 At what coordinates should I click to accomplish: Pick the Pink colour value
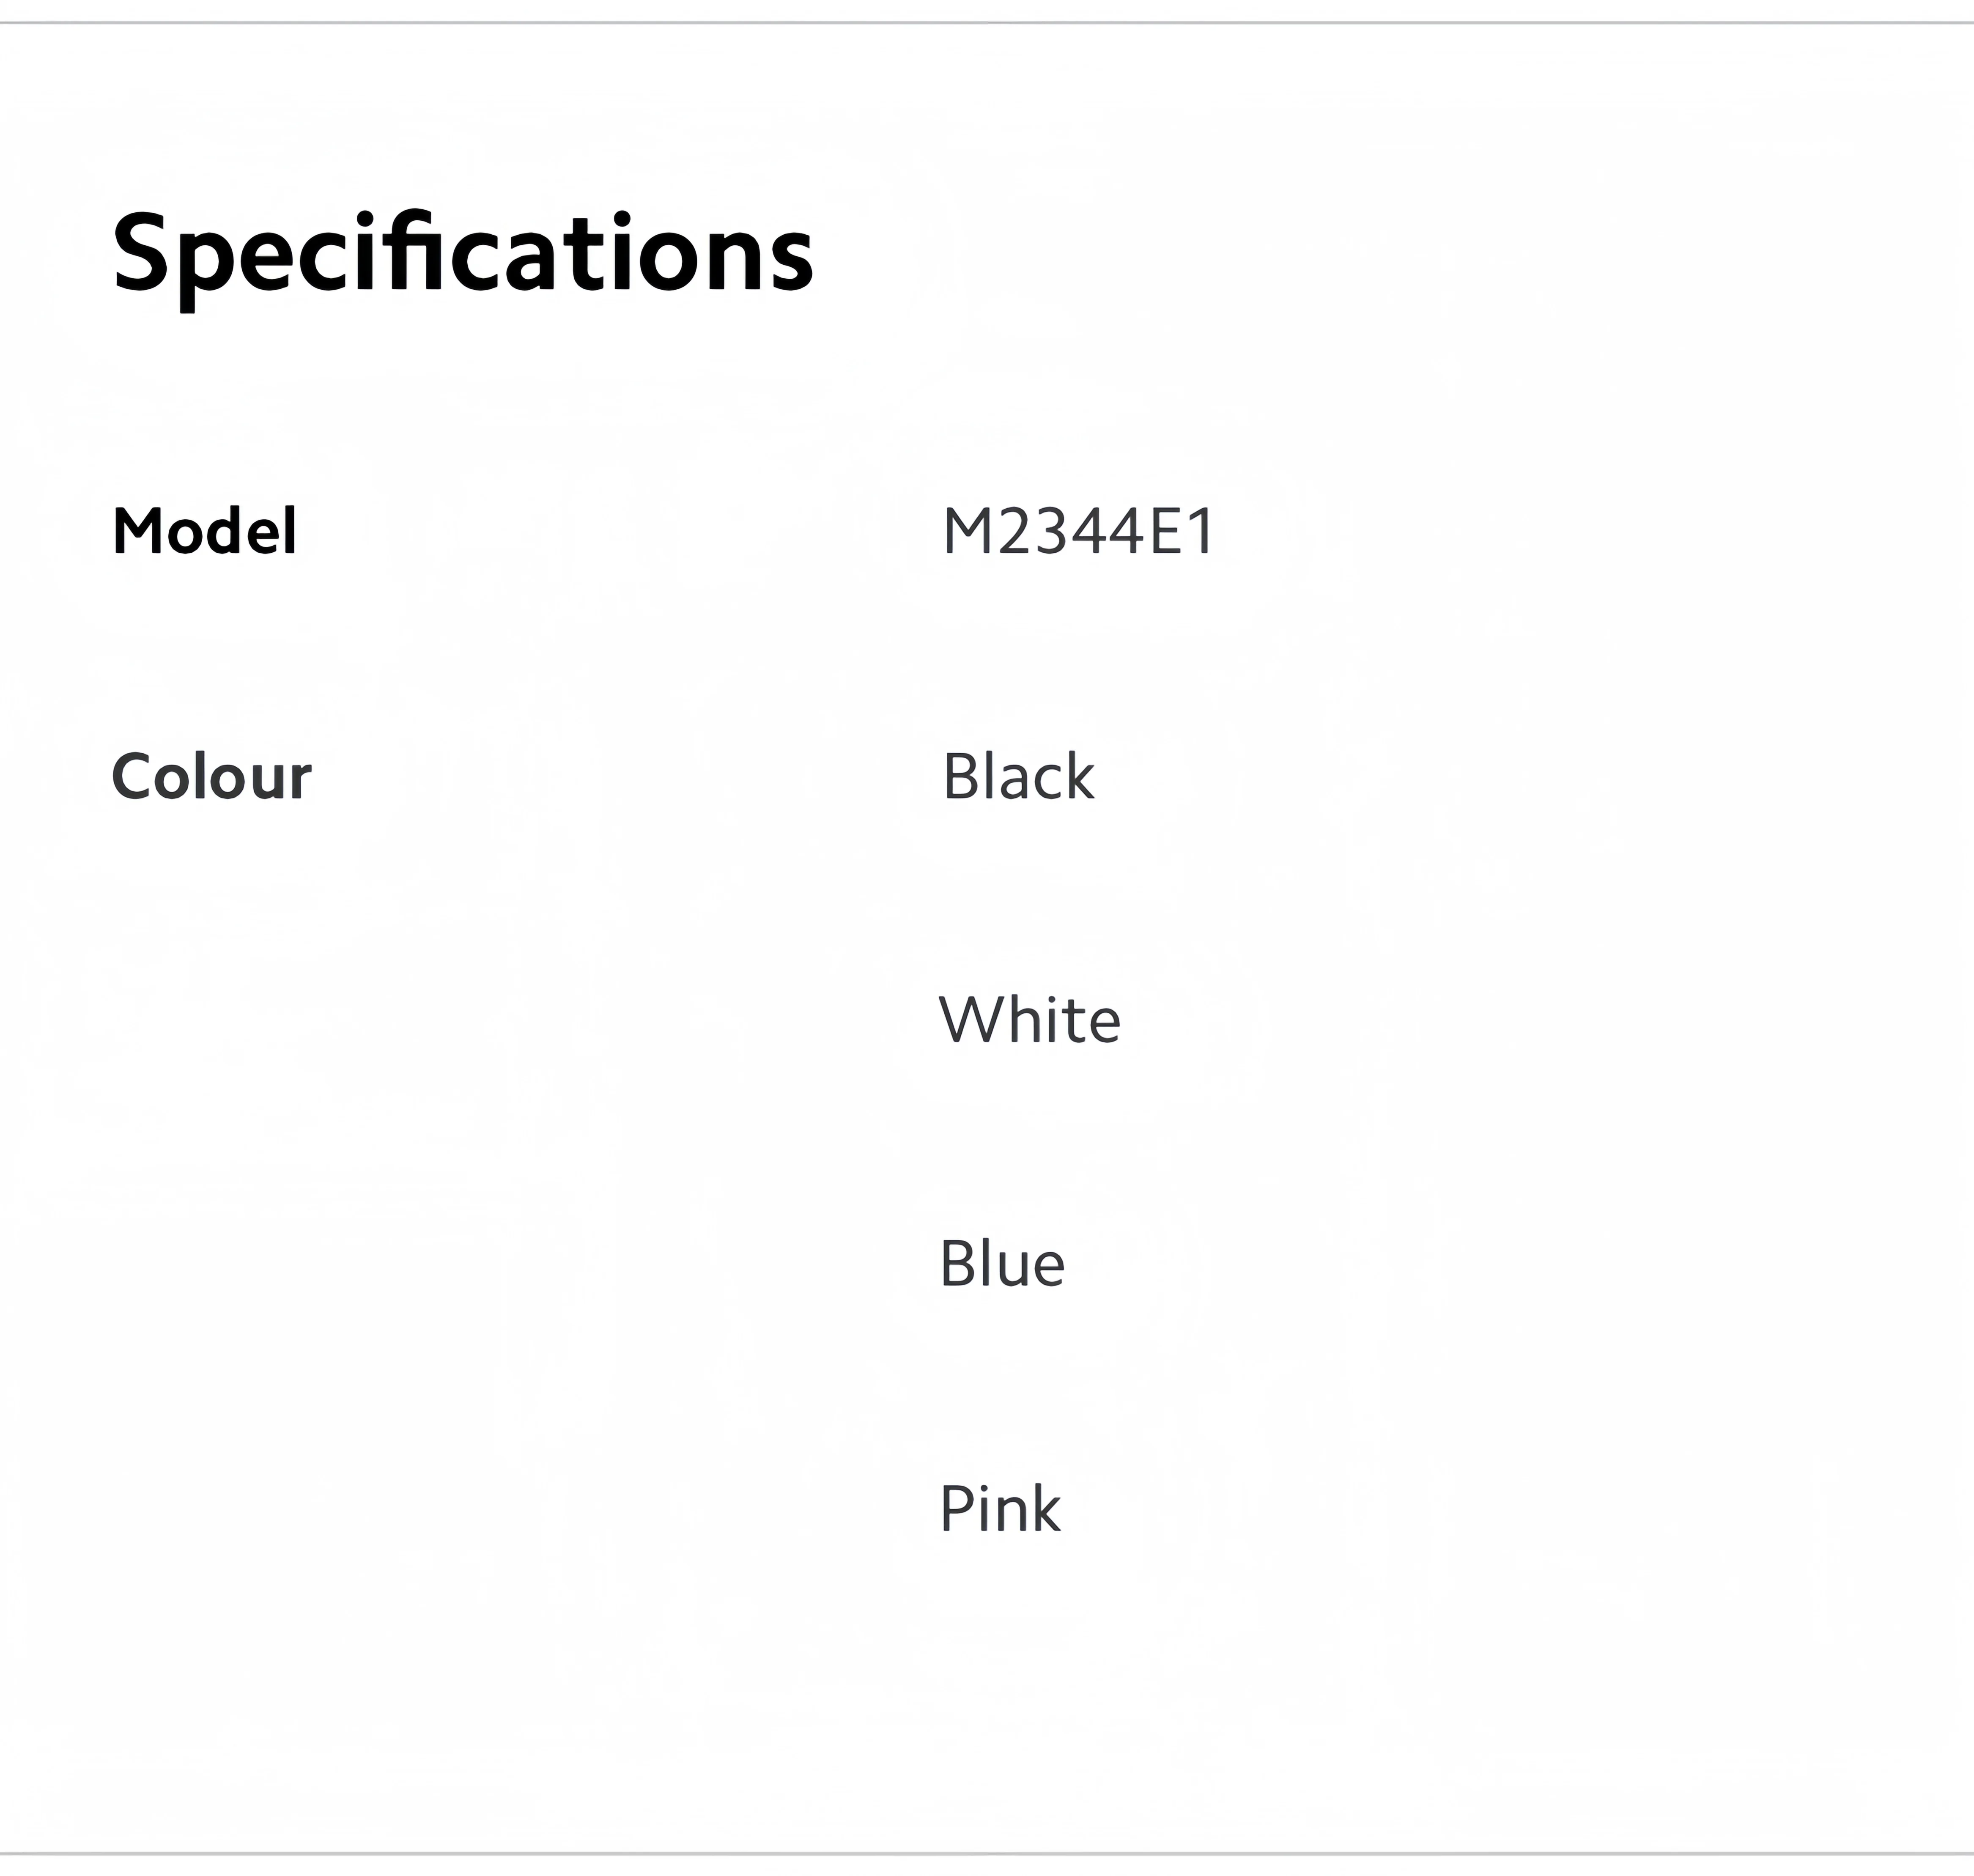click(x=999, y=1509)
